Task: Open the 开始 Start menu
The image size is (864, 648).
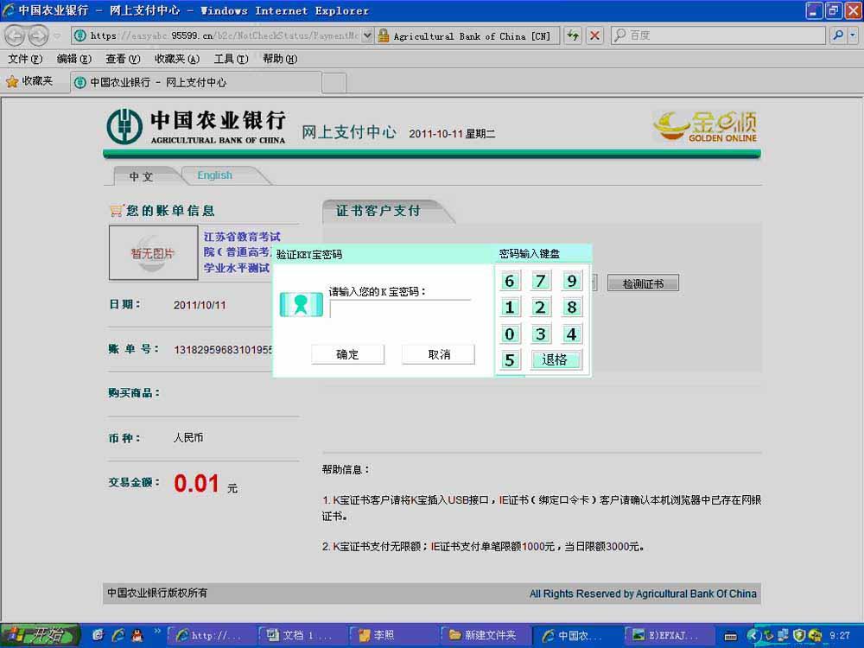Action: click(x=40, y=635)
